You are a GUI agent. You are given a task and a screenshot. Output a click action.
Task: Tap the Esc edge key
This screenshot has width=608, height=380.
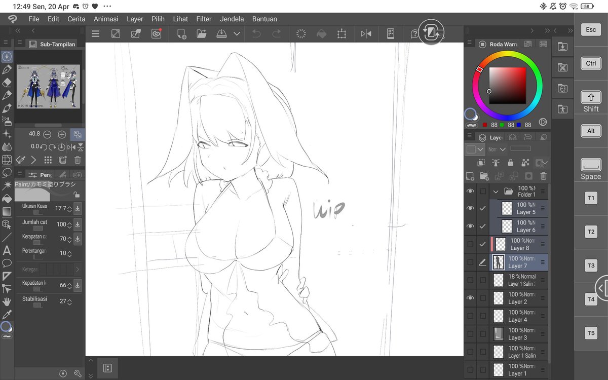(591, 30)
